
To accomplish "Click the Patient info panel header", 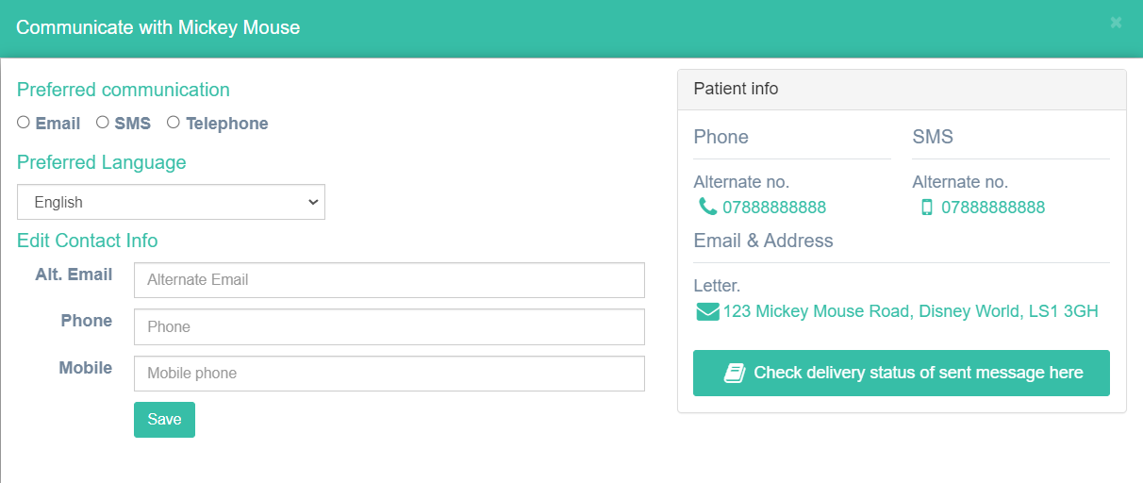I will pos(902,90).
